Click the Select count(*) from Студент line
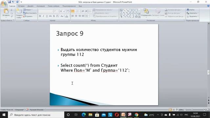210x118 pixels. coord(89,66)
